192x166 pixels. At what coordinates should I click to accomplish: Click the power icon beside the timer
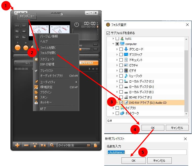77,25
